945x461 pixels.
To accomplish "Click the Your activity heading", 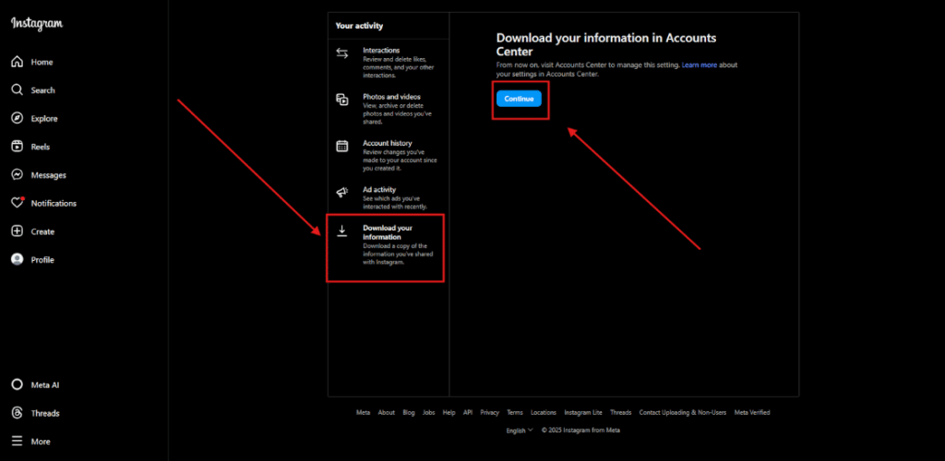I will (359, 26).
